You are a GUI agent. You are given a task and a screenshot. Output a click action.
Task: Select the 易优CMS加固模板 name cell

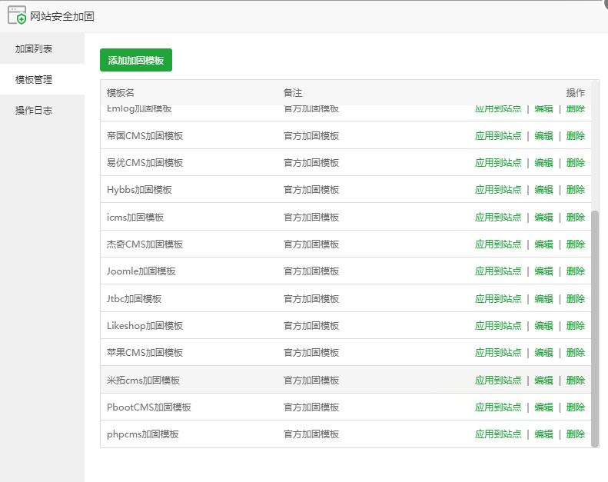(145, 163)
